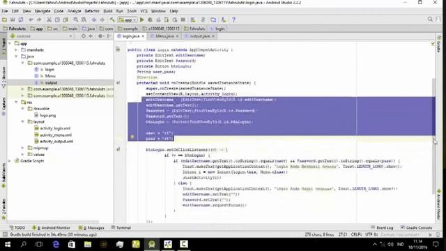
Task: Open the Terminal tool window
Action: (x=121, y=228)
